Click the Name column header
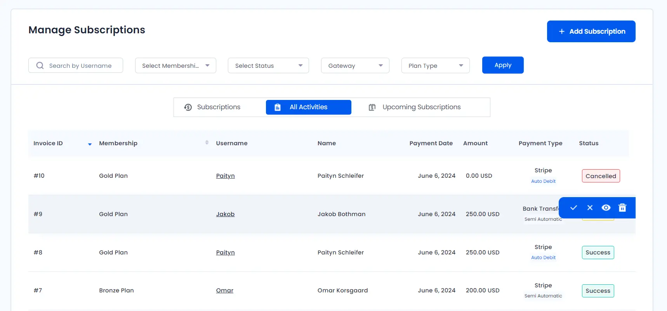This screenshot has width=667, height=311. [327, 143]
